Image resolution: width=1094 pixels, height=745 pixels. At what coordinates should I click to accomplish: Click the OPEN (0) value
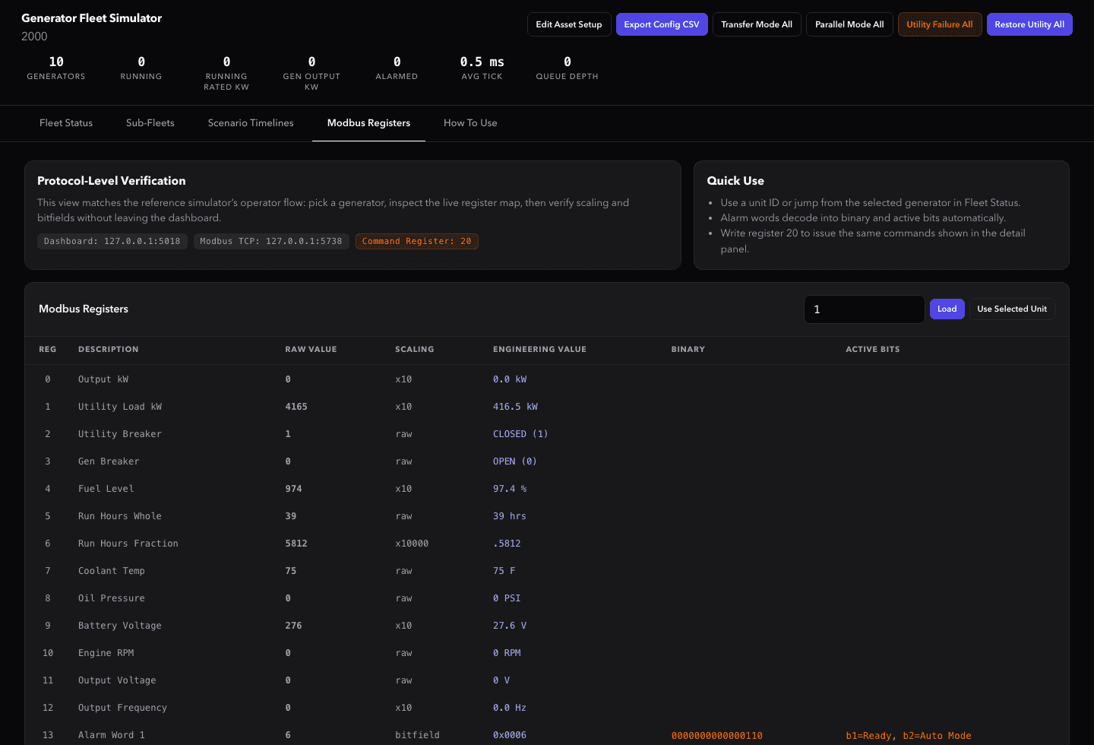click(x=515, y=461)
